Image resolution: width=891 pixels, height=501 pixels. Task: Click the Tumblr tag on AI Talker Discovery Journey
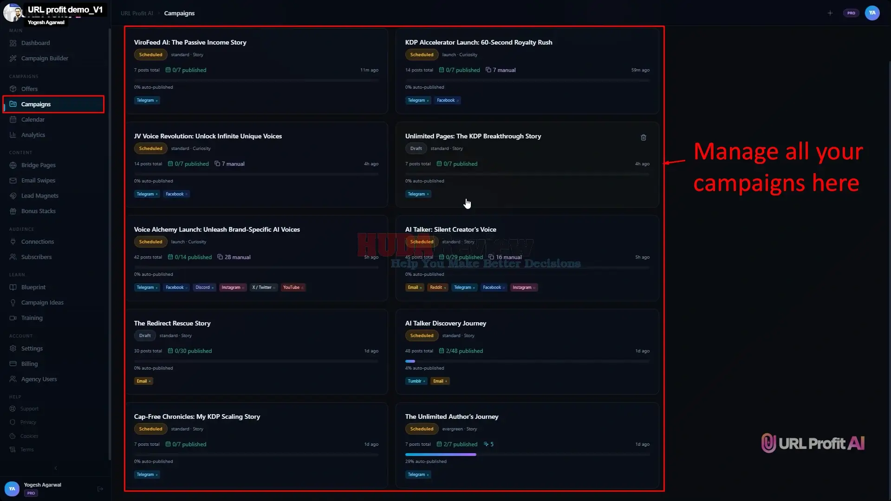point(416,381)
